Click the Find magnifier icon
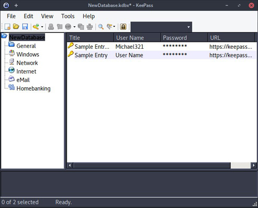The height and width of the screenshot is (208, 258). coord(101,27)
